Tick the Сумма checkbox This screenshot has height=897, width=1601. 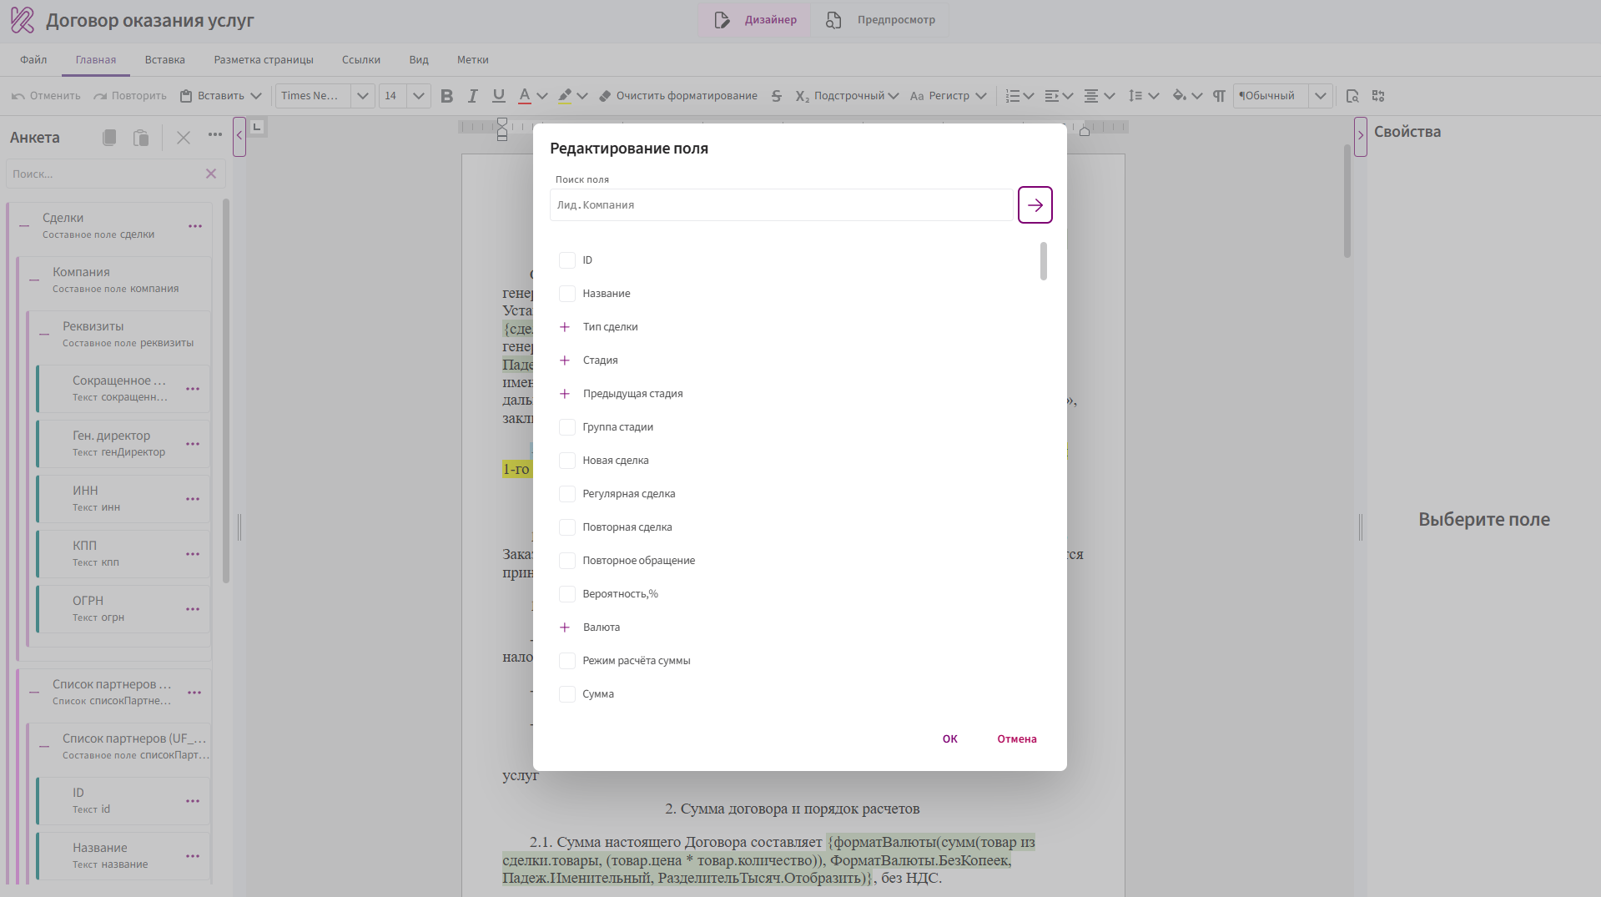[x=567, y=694]
